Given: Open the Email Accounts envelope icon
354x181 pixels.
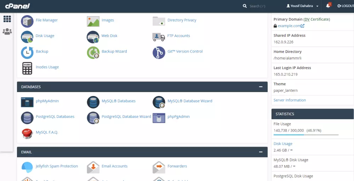Looking at the screenshot, I should point(93,167).
